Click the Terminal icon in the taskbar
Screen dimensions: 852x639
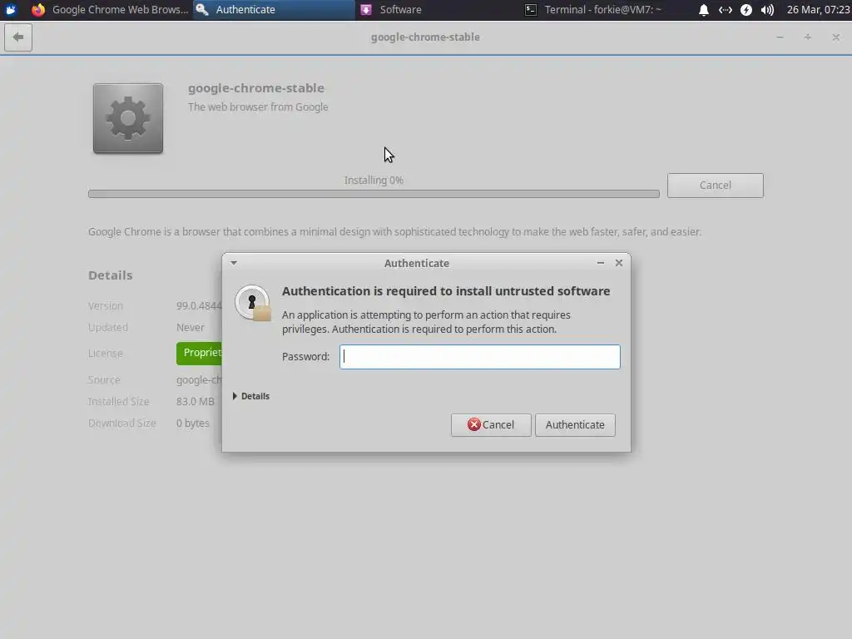tap(530, 10)
